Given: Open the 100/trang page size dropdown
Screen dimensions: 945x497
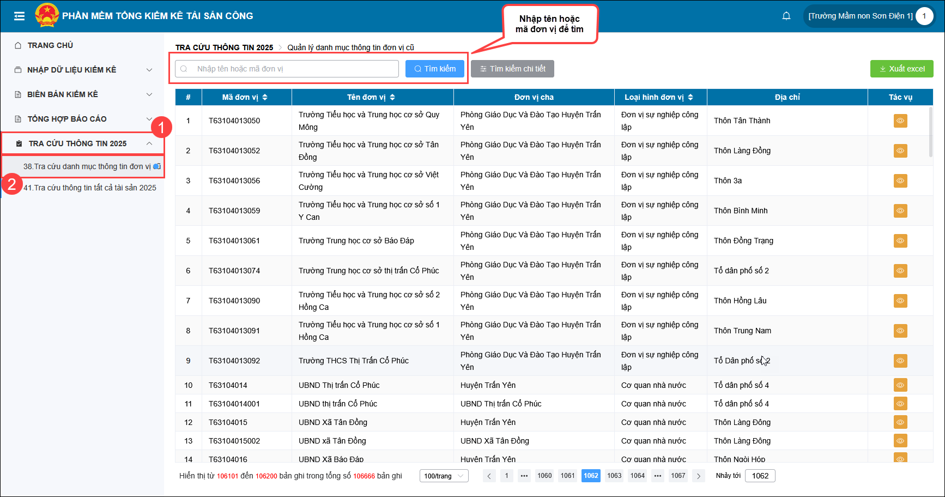Looking at the screenshot, I should pyautogui.click(x=444, y=476).
